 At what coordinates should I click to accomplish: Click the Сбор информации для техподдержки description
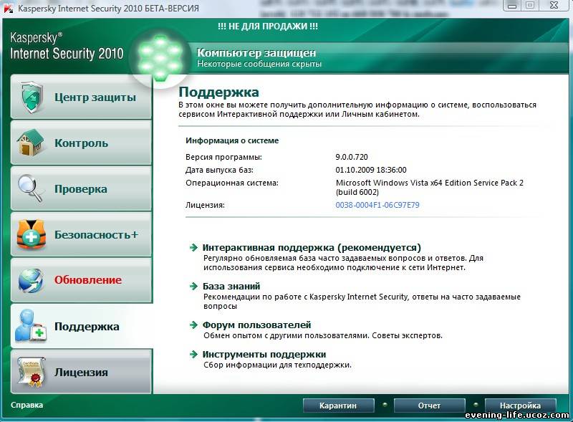tap(277, 365)
